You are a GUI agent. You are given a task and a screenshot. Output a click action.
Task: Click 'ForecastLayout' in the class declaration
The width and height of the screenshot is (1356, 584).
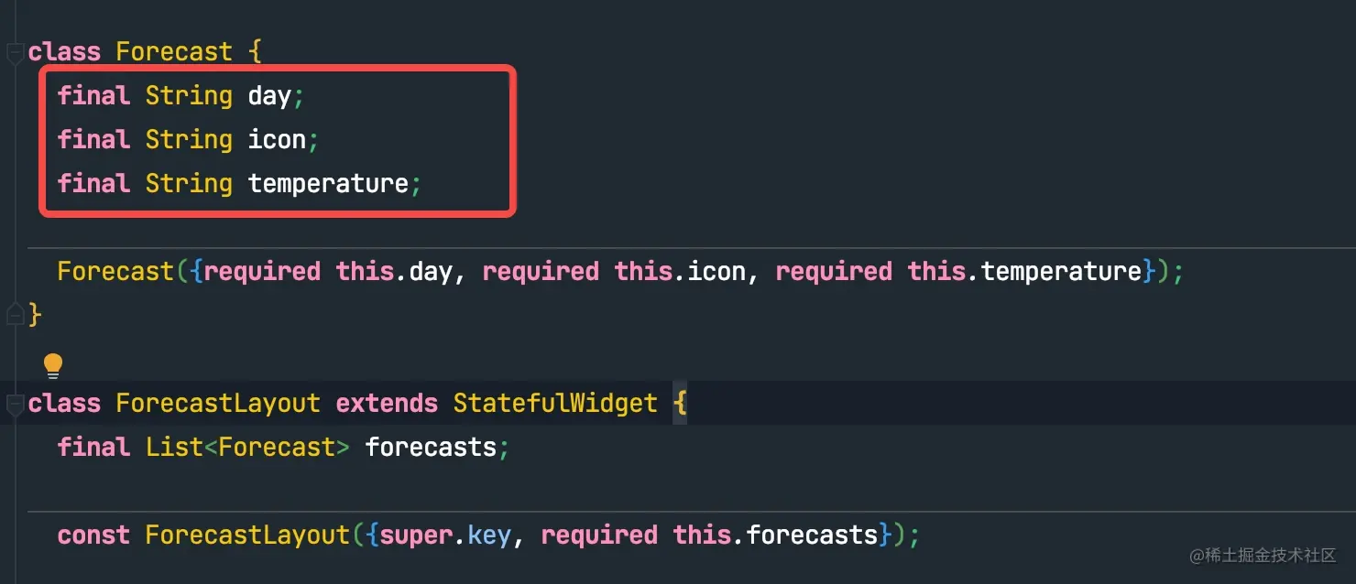click(218, 404)
